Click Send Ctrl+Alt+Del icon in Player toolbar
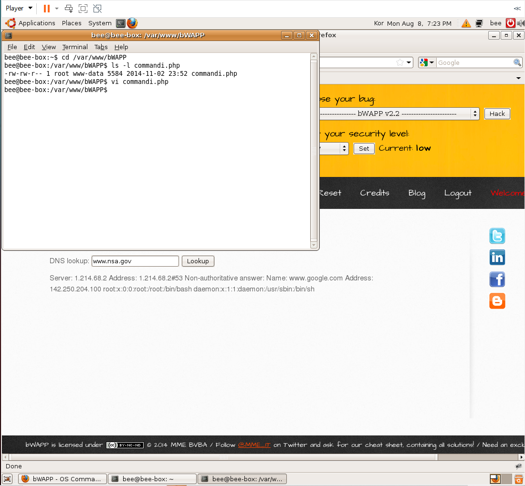 tap(69, 9)
